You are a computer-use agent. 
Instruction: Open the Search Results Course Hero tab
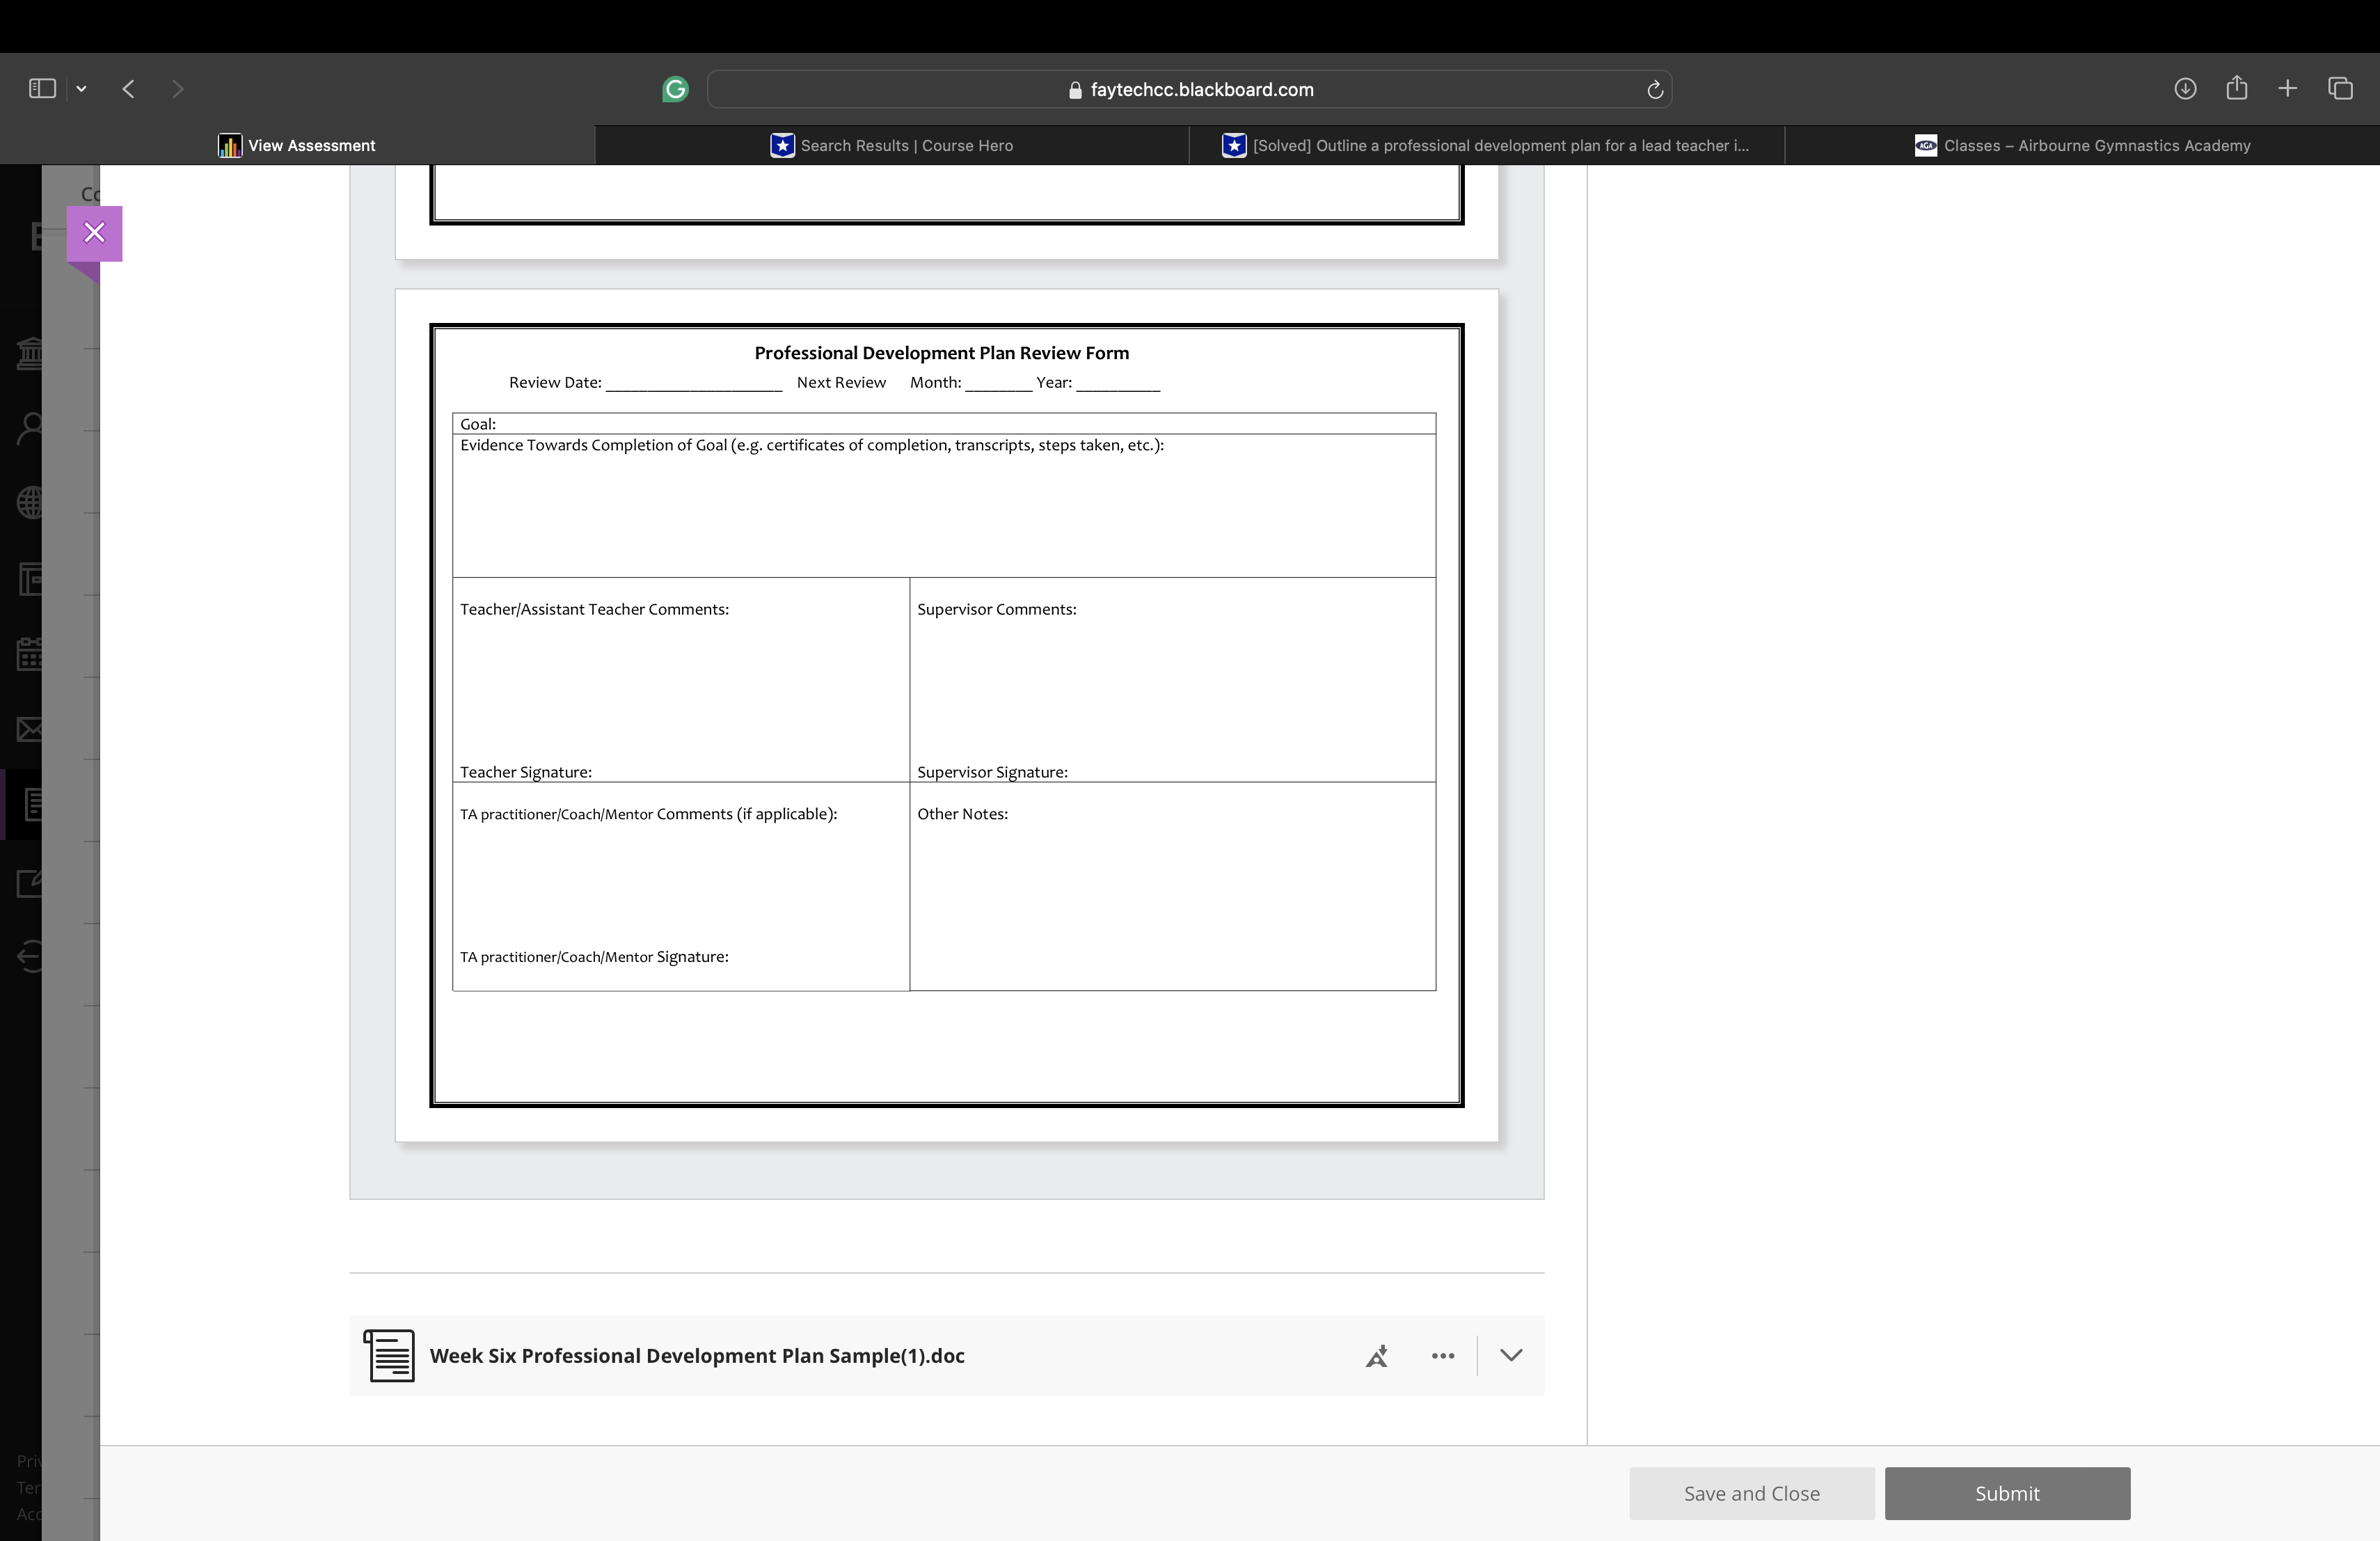(x=893, y=145)
